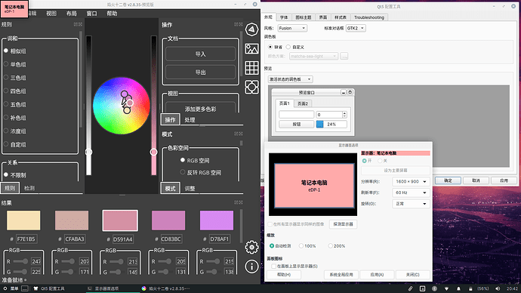Select the 单色组 harmony rule
Image resolution: width=521 pixels, height=293 pixels.
coord(14,64)
